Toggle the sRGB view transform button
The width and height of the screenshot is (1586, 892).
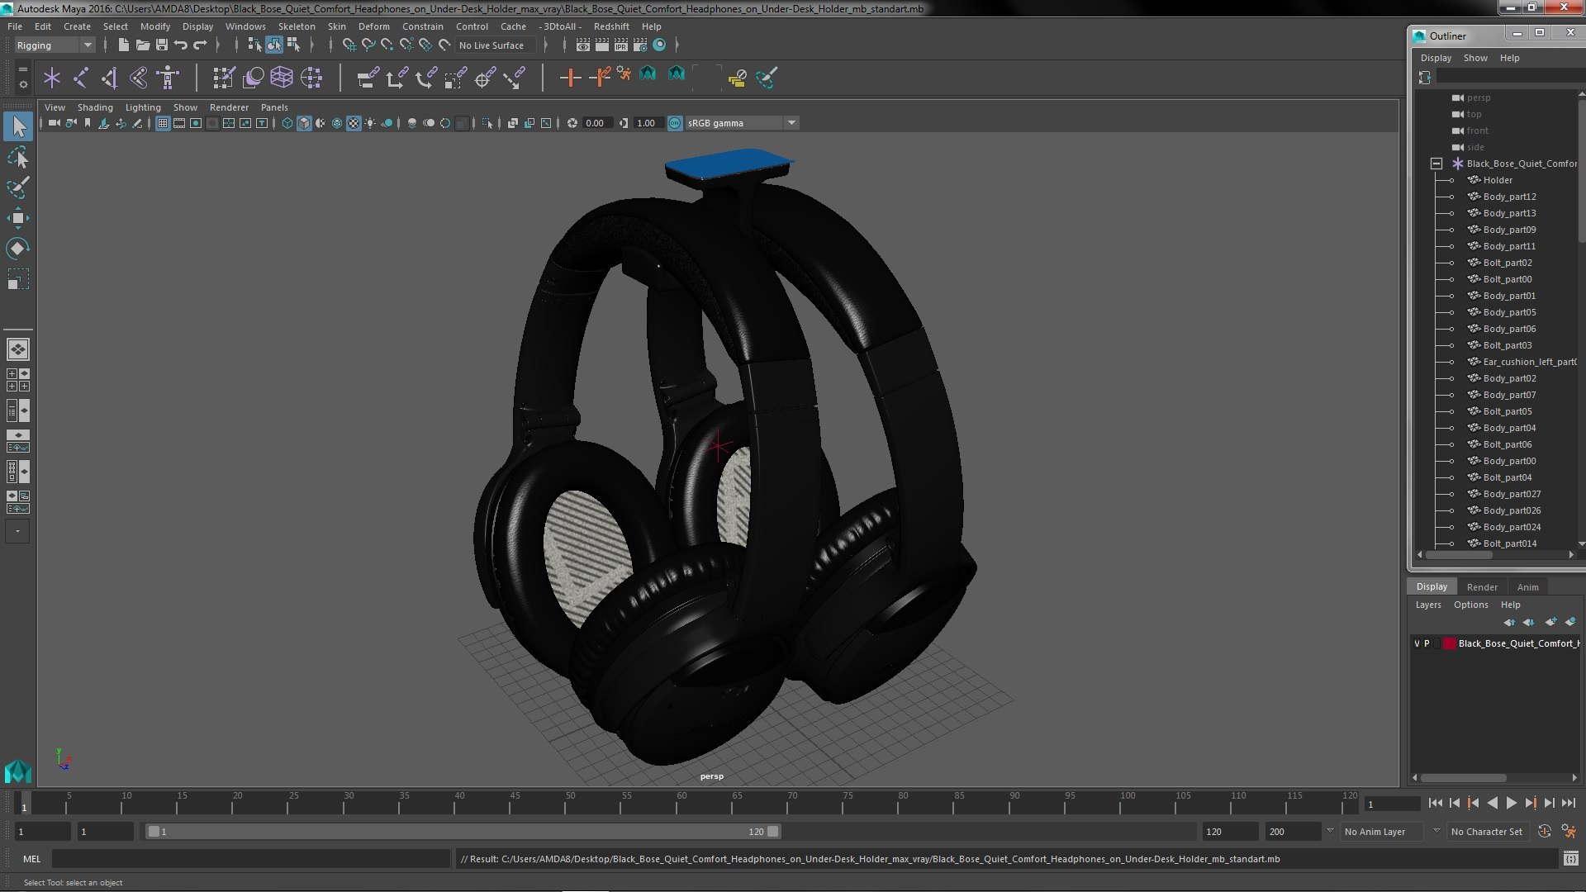tap(675, 123)
